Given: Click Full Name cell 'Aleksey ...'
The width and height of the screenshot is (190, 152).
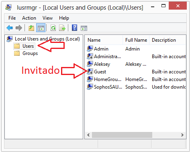Looking at the screenshot, I should coord(136,64).
